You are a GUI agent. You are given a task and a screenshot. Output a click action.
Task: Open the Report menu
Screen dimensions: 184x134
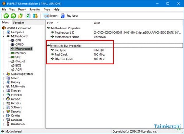(x=22, y=10)
